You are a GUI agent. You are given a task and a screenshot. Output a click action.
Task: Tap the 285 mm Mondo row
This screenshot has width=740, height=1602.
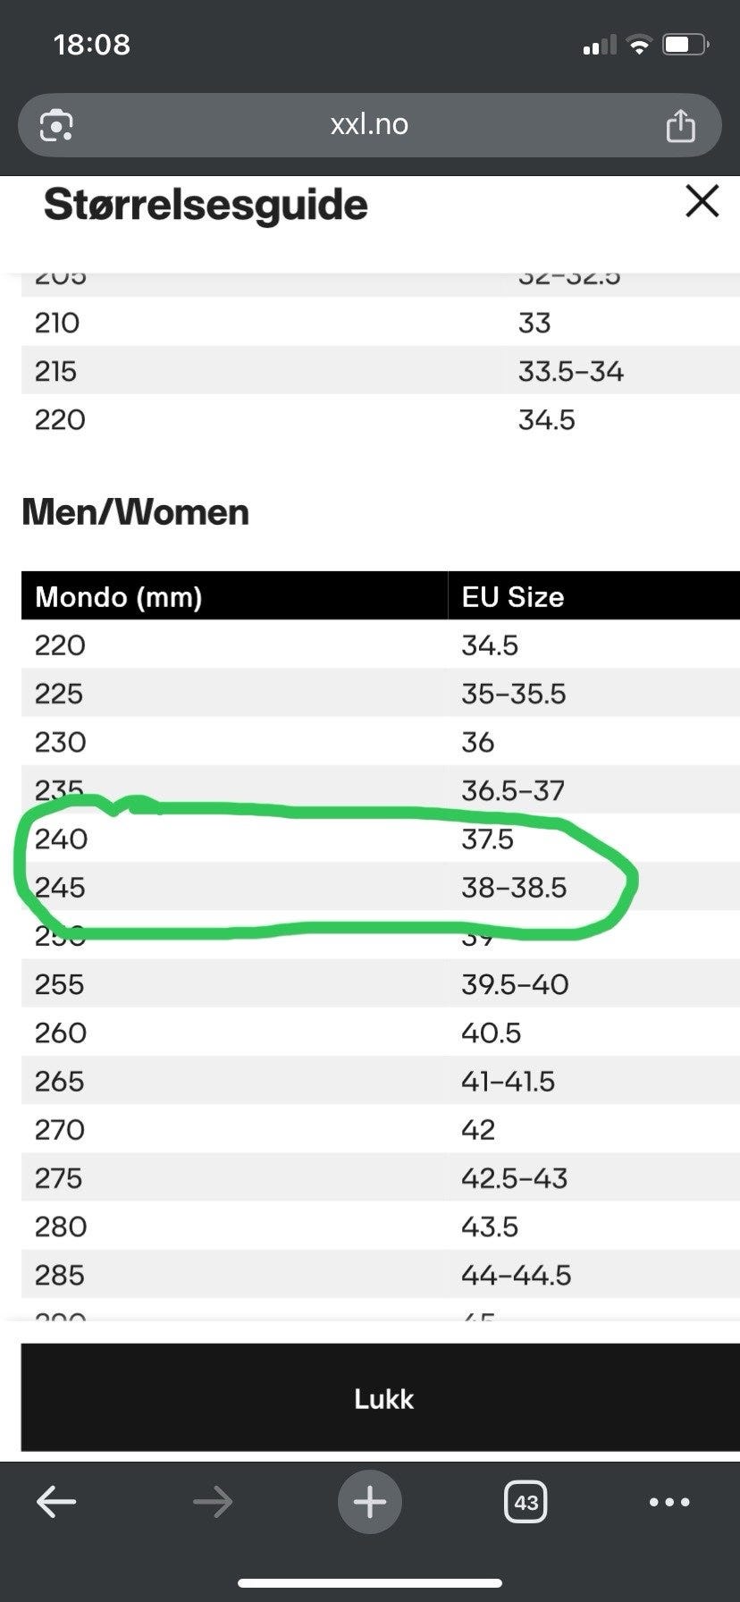point(60,1275)
